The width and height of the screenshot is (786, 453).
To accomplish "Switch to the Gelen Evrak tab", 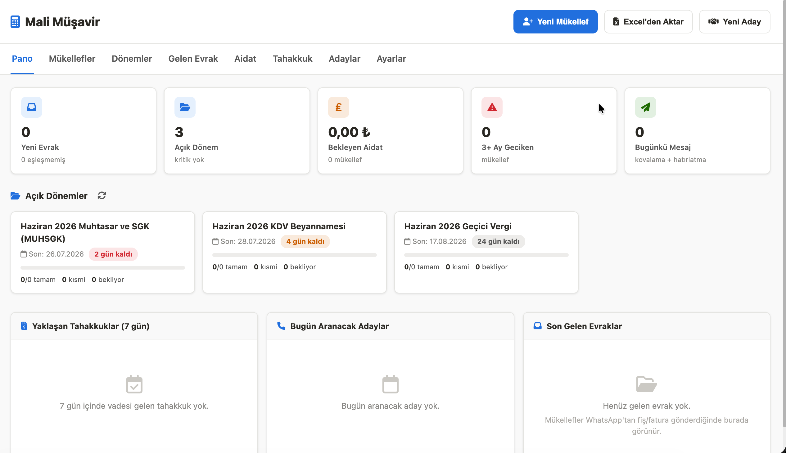I will tap(193, 59).
